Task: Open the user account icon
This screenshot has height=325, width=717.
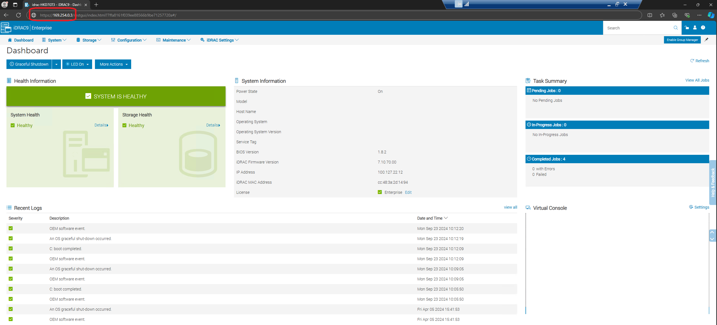Action: pos(694,28)
